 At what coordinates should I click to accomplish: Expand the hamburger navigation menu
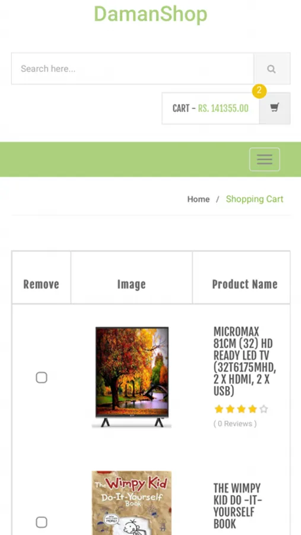(265, 159)
